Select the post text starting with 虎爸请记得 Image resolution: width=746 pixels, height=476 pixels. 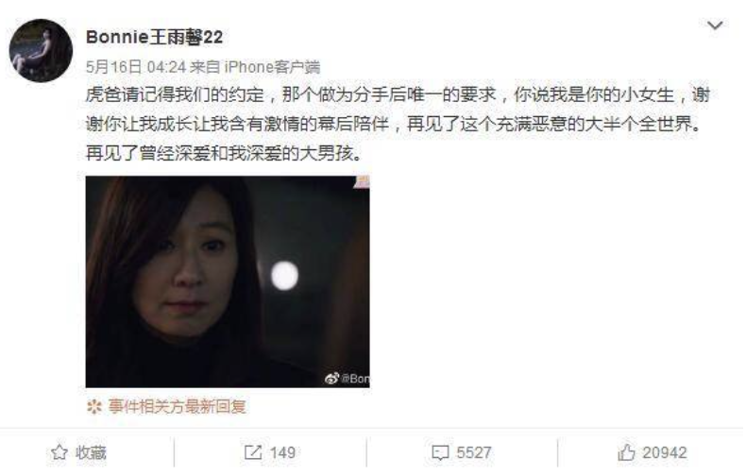(x=398, y=125)
